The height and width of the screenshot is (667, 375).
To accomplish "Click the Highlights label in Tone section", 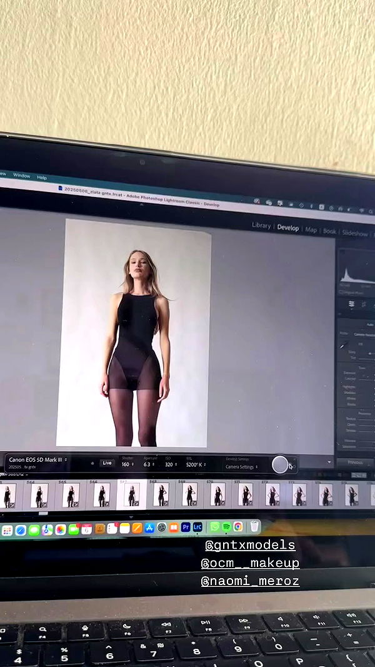I will tap(349, 386).
